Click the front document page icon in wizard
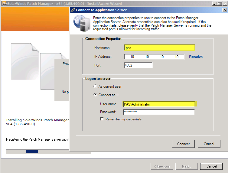228x173 pixels. coord(25,62)
